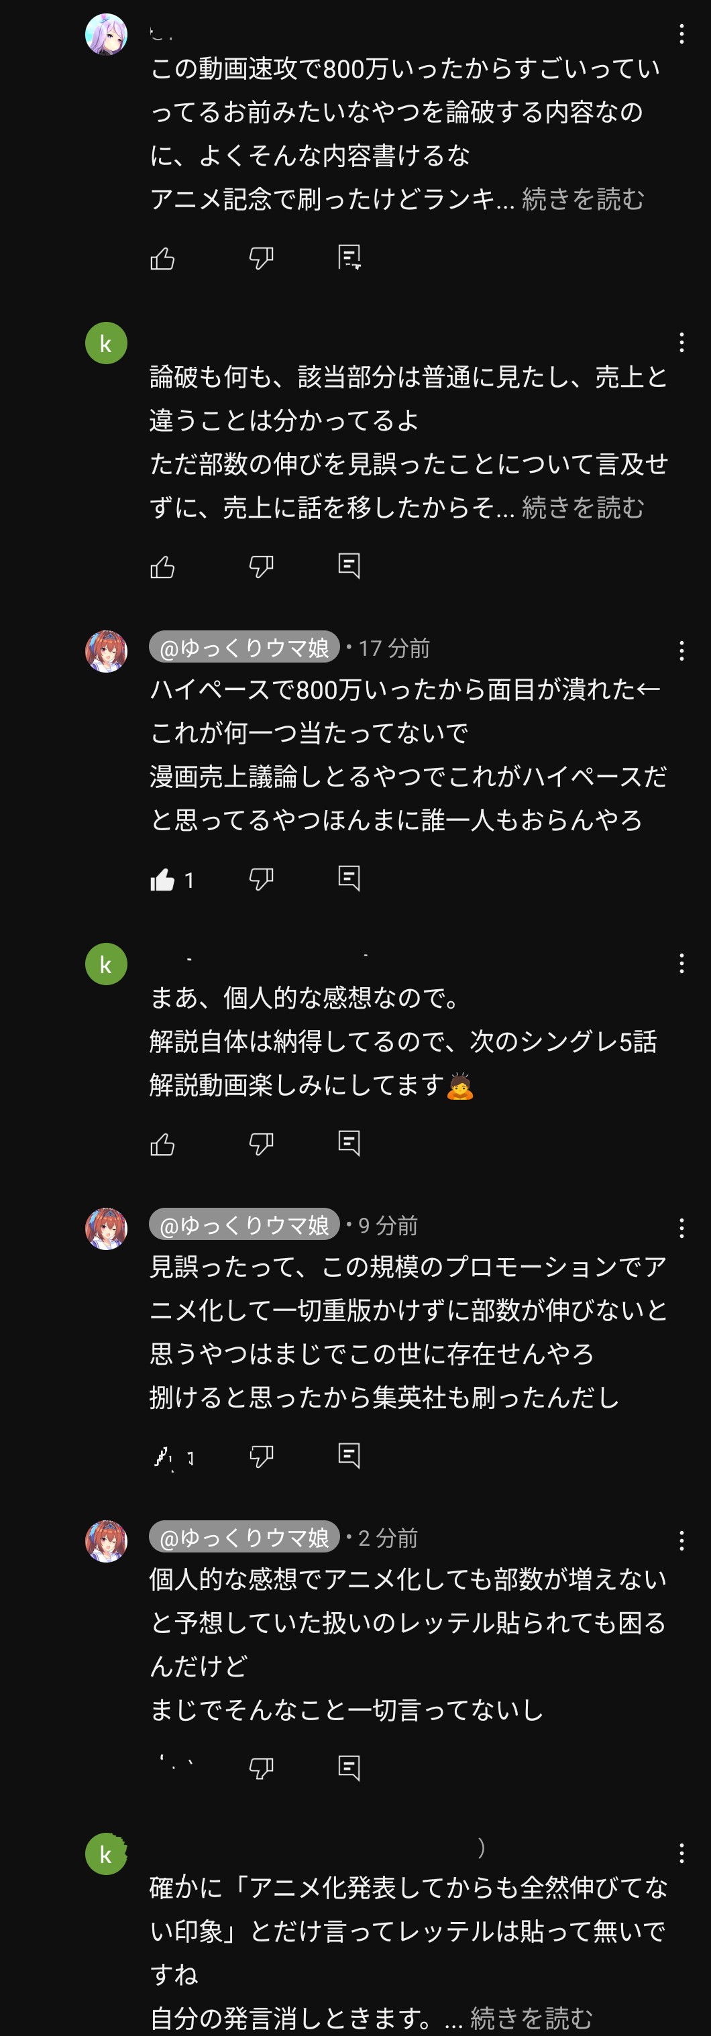Dislike the comment starting "論破も何も"

pyautogui.click(x=261, y=566)
